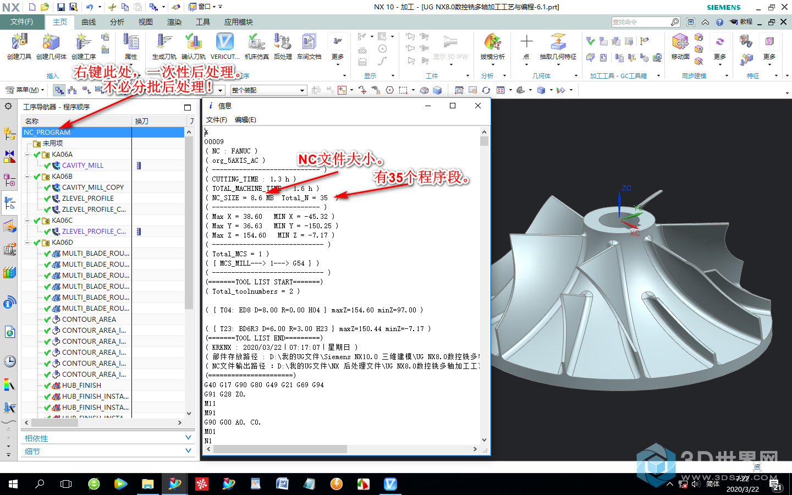
Task: Switch to the 视图 (View) tab
Action: point(145,22)
